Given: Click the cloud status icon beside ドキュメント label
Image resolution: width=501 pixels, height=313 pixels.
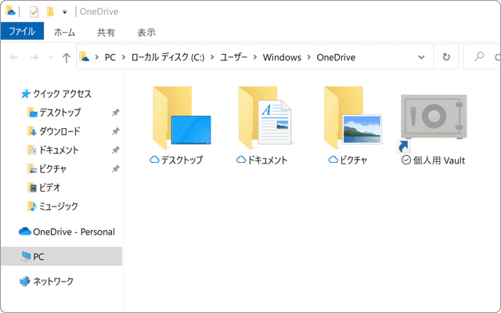Looking at the screenshot, I should click(x=241, y=160).
